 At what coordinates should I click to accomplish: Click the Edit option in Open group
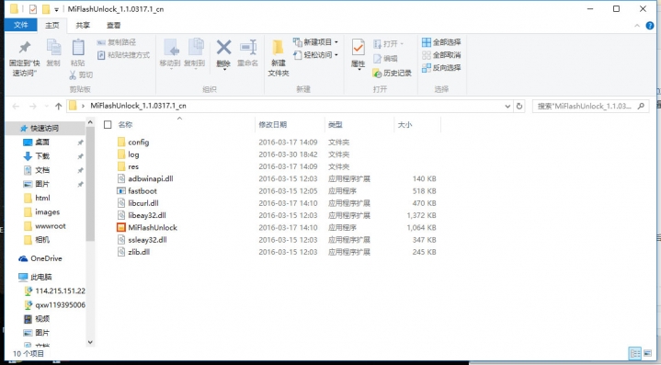[x=385, y=59]
